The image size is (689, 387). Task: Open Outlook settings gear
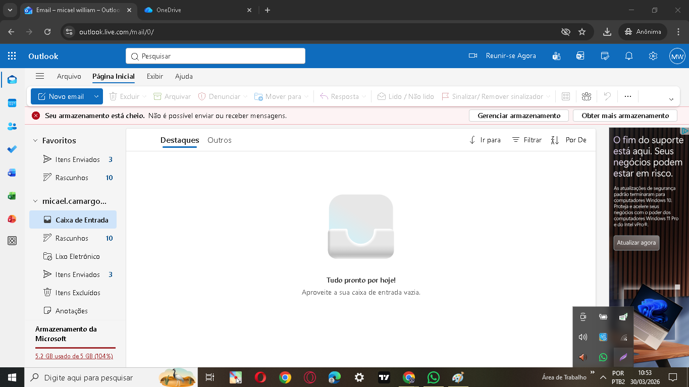653,56
